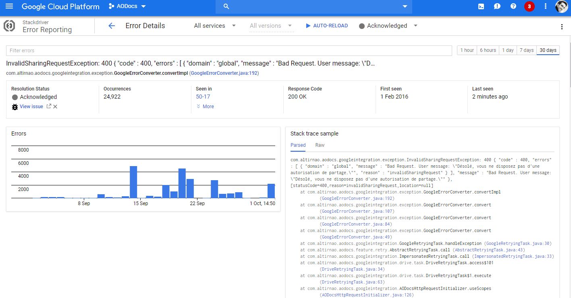571x298 pixels.
Task: Open GoogleErrorConverter.java:49 link
Action: point(355,237)
